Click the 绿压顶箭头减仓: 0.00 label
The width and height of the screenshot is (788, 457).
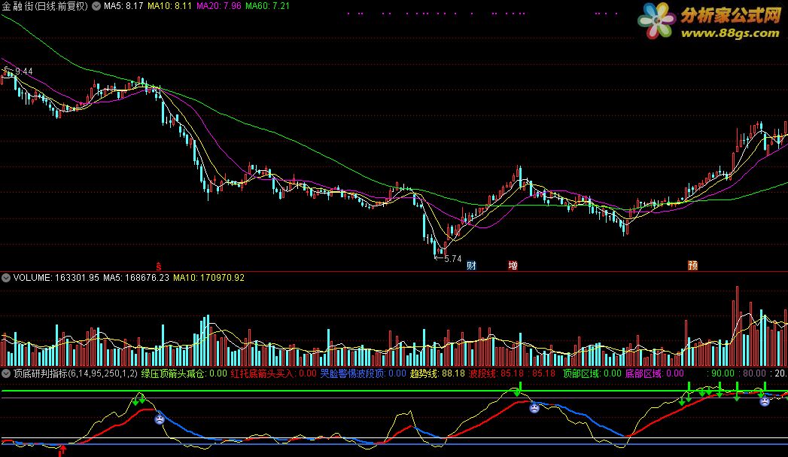point(184,373)
